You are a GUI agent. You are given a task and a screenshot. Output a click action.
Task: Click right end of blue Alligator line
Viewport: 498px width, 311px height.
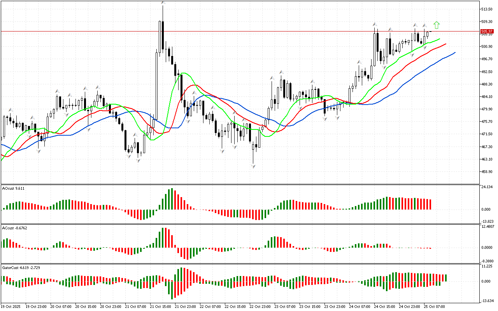click(x=454, y=52)
